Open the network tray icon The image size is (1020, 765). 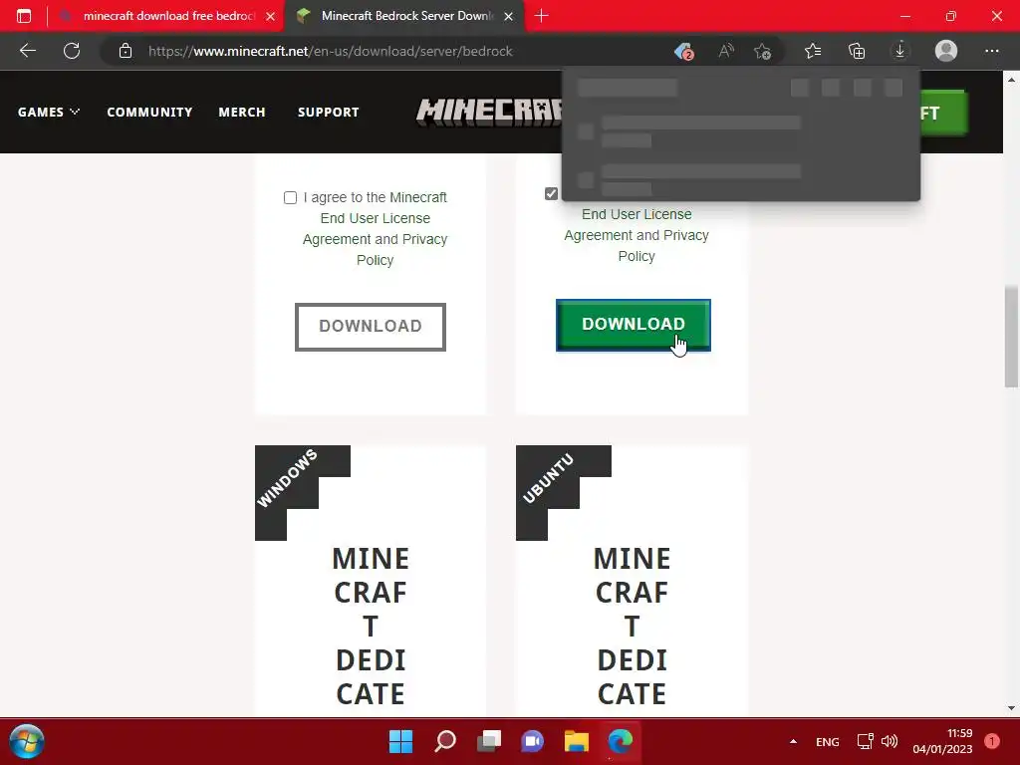point(865,741)
